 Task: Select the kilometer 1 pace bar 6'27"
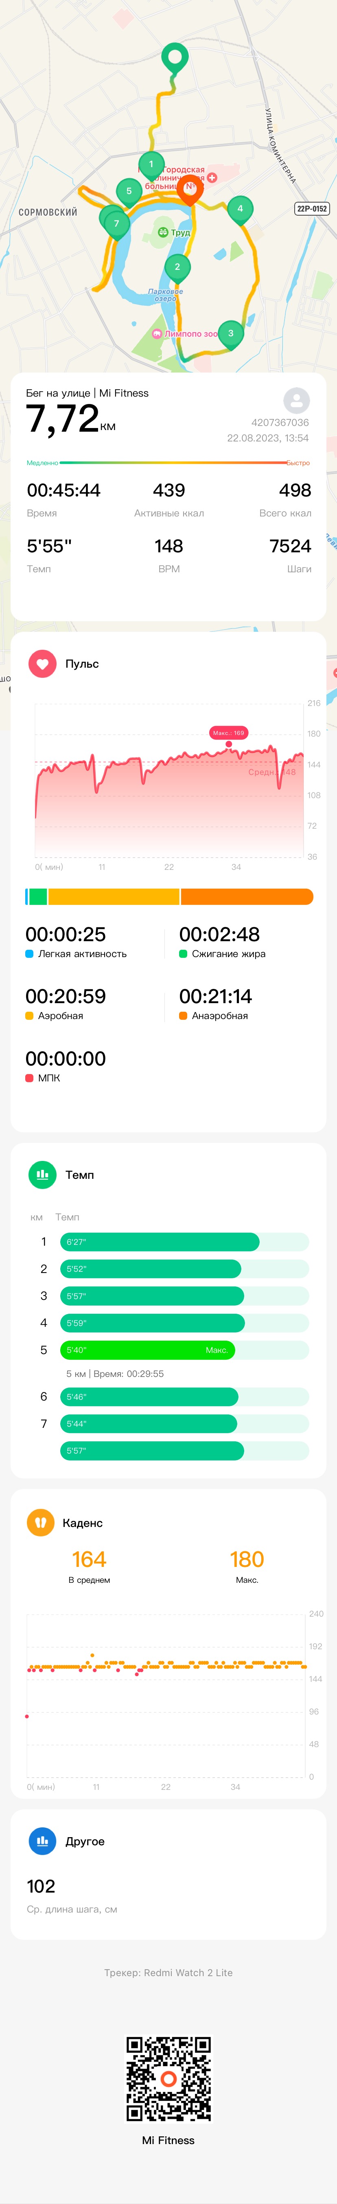(x=159, y=1242)
